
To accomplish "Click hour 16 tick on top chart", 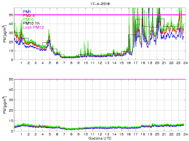I will click(128, 63).
